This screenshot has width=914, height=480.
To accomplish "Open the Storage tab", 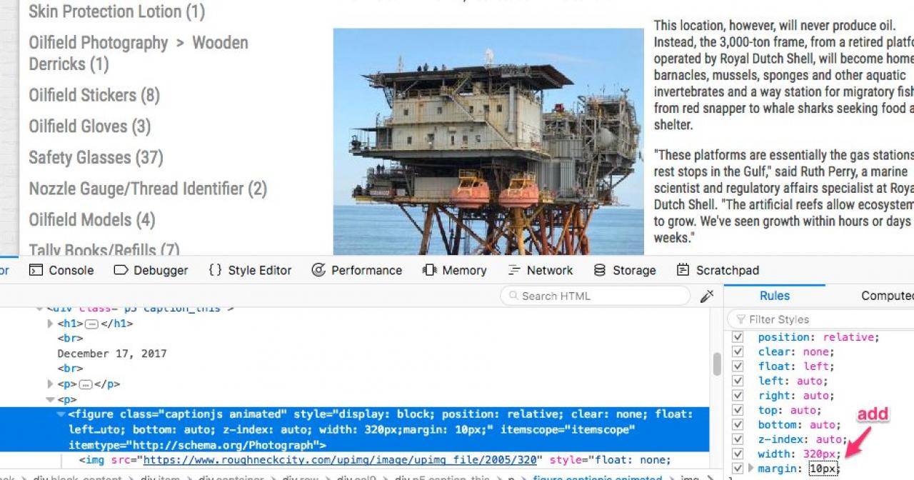I will 625,270.
